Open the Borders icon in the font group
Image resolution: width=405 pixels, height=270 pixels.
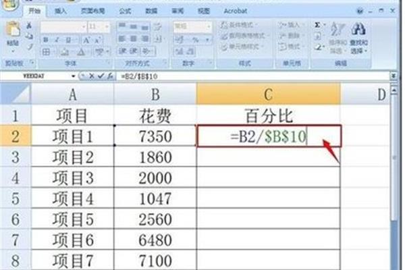[47, 52]
